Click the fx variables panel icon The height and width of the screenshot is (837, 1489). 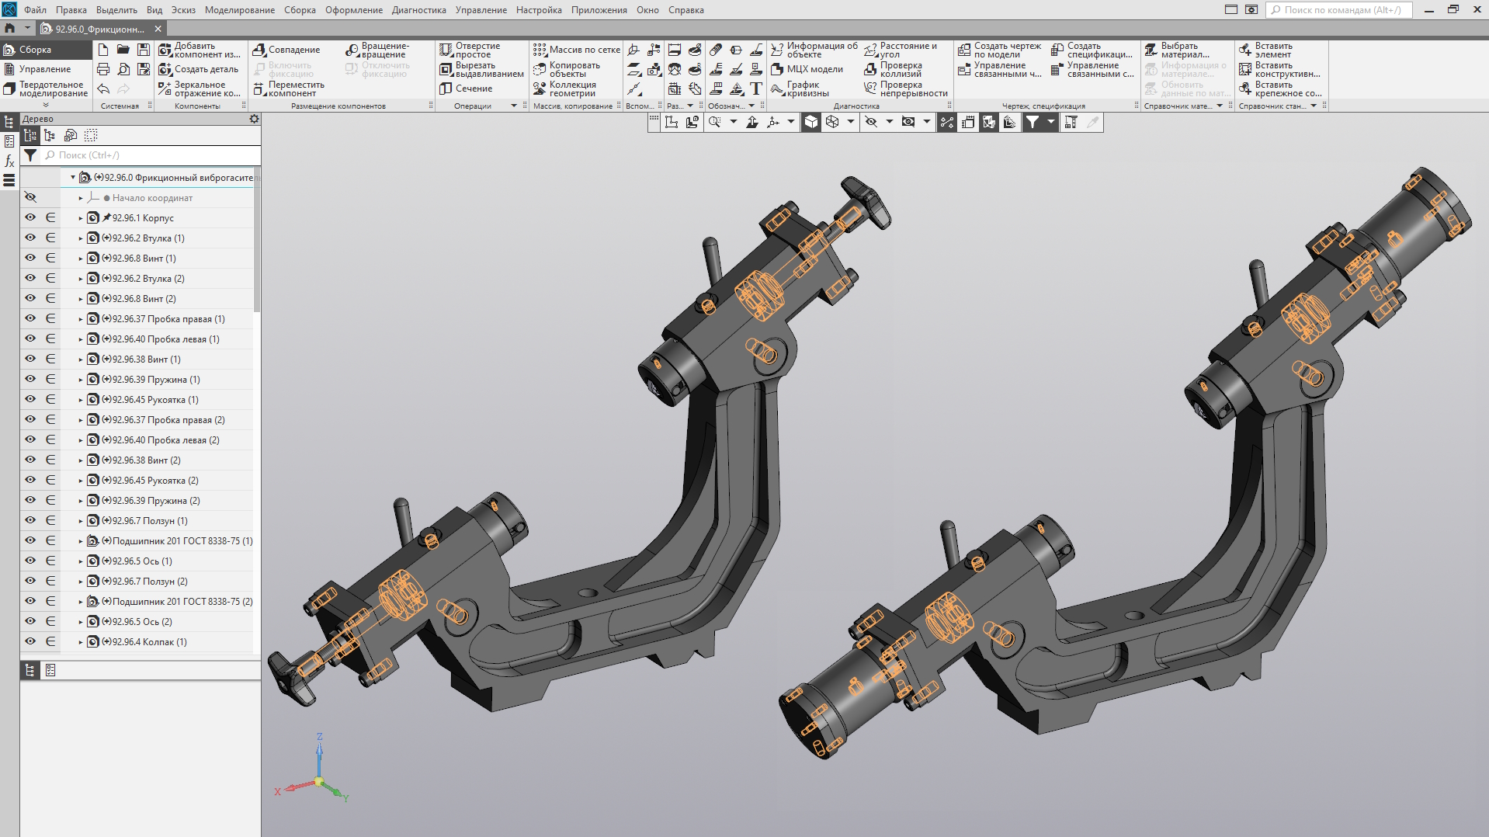(9, 161)
